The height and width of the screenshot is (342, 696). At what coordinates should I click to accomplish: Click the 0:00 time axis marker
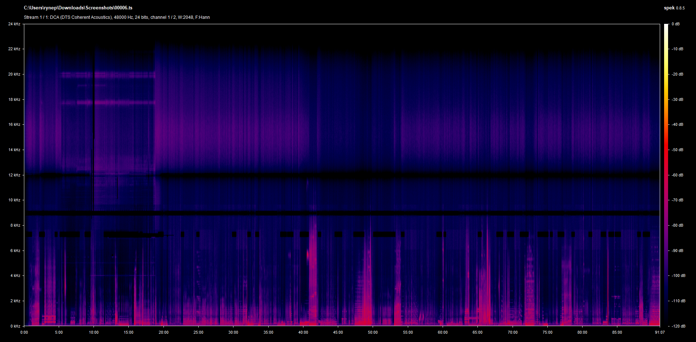pos(24,333)
